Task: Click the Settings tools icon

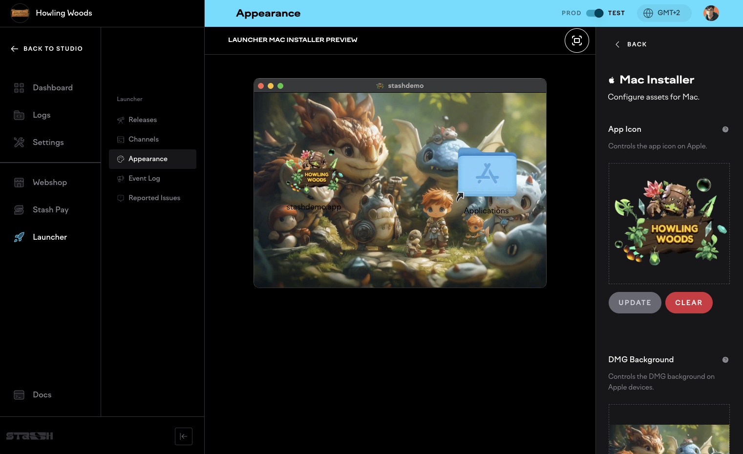Action: [19, 143]
